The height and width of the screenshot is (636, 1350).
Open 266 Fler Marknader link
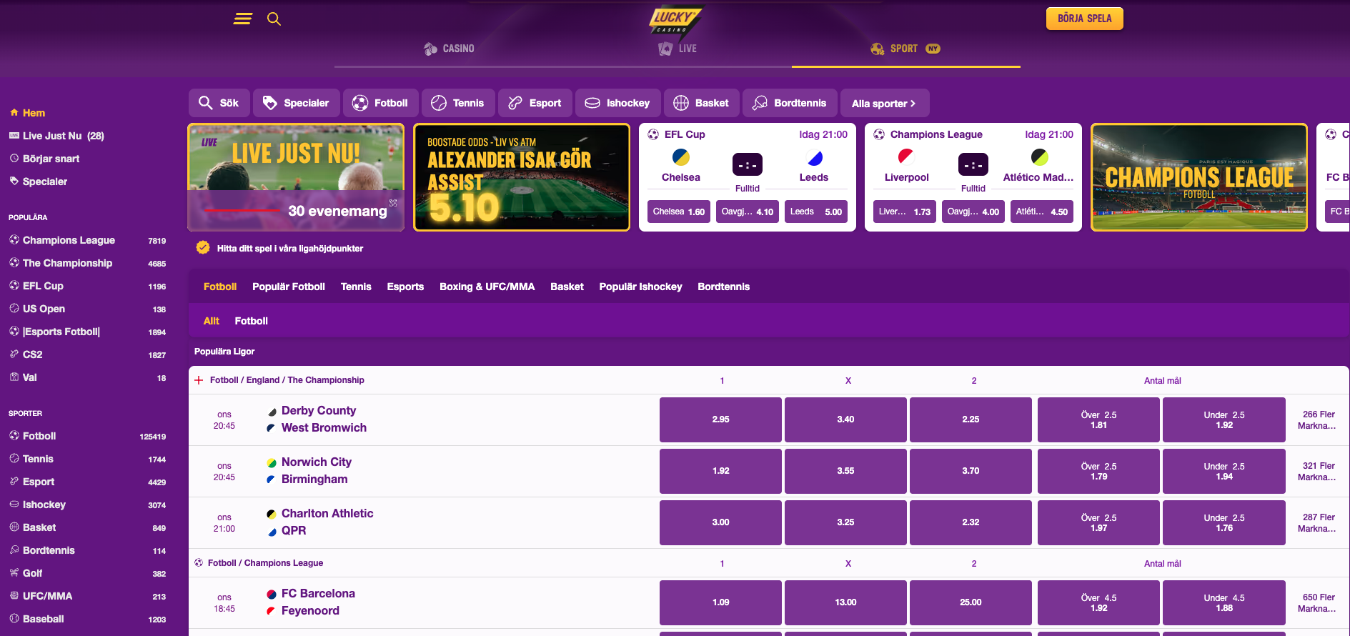point(1318,419)
